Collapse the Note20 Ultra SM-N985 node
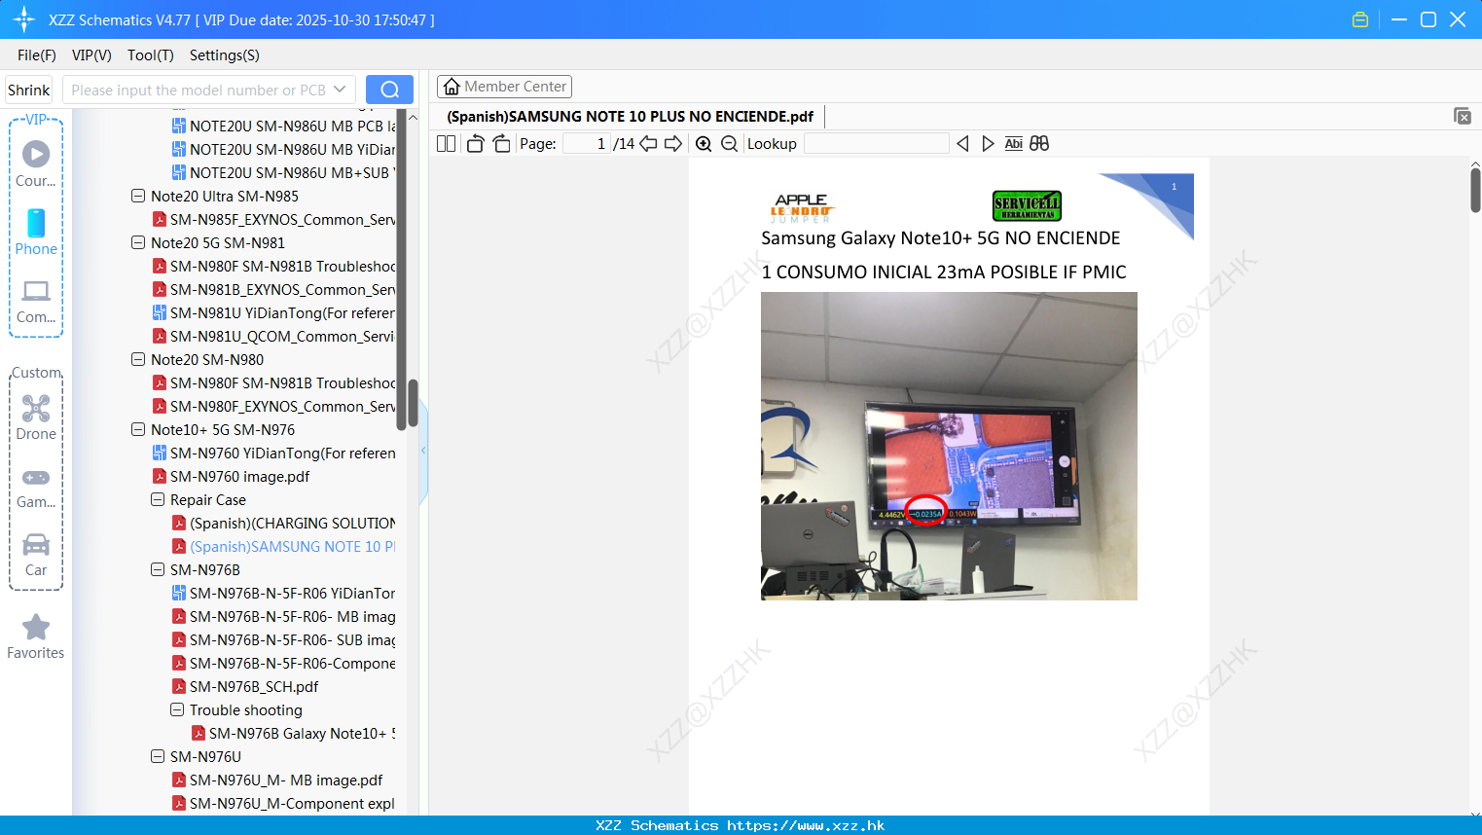 (138, 196)
